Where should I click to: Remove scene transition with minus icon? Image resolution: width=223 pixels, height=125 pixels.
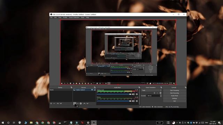157,93
